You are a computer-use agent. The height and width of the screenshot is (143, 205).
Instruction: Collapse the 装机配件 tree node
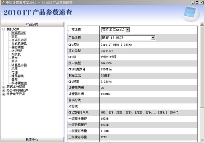click(4, 29)
